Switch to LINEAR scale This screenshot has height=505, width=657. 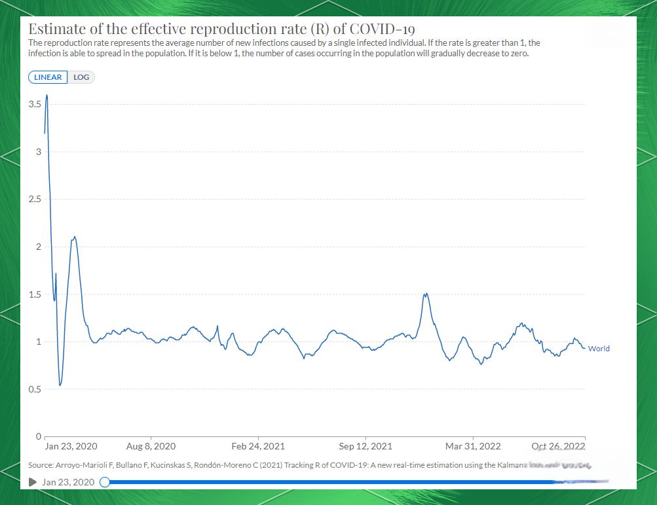(48, 77)
